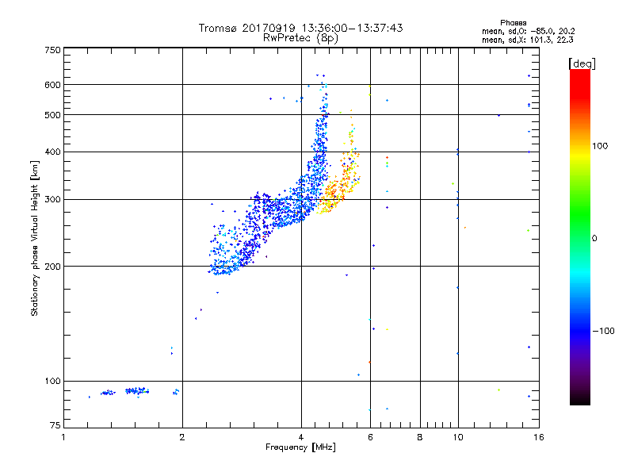Click the blue E-layer echo cluster below 100 km

click(x=136, y=391)
